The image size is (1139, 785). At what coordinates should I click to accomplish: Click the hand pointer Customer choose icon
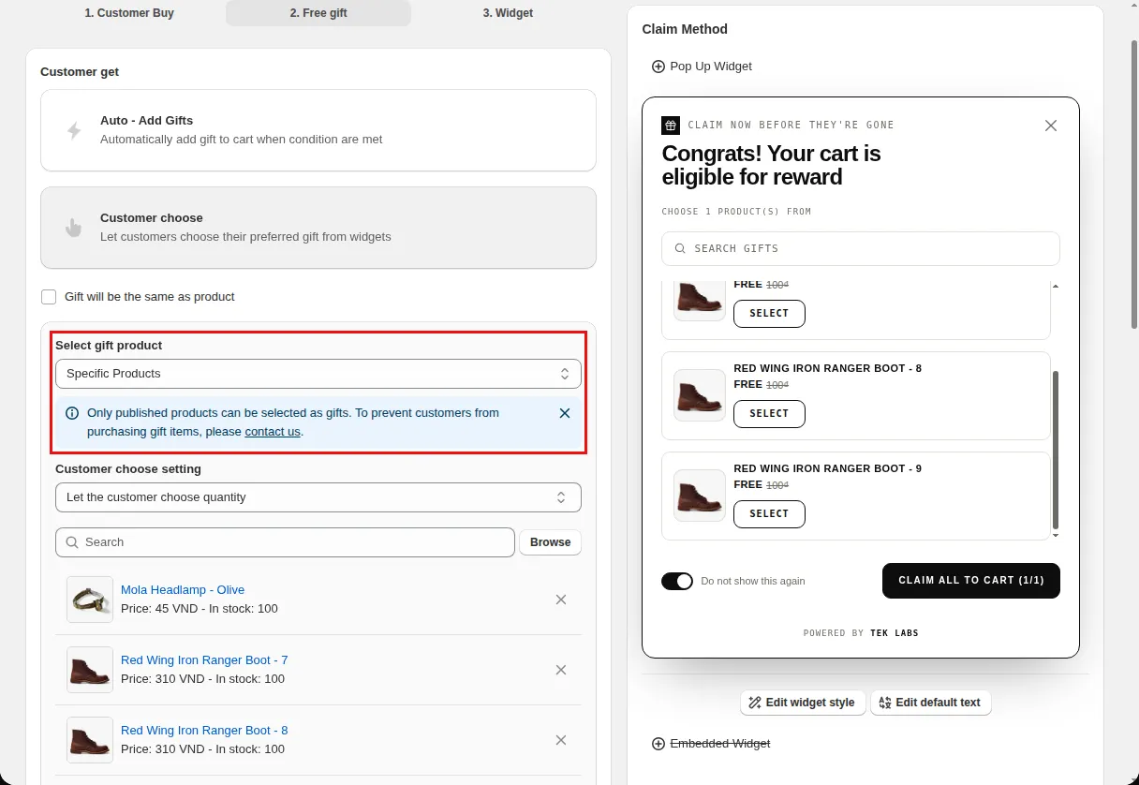click(x=74, y=228)
